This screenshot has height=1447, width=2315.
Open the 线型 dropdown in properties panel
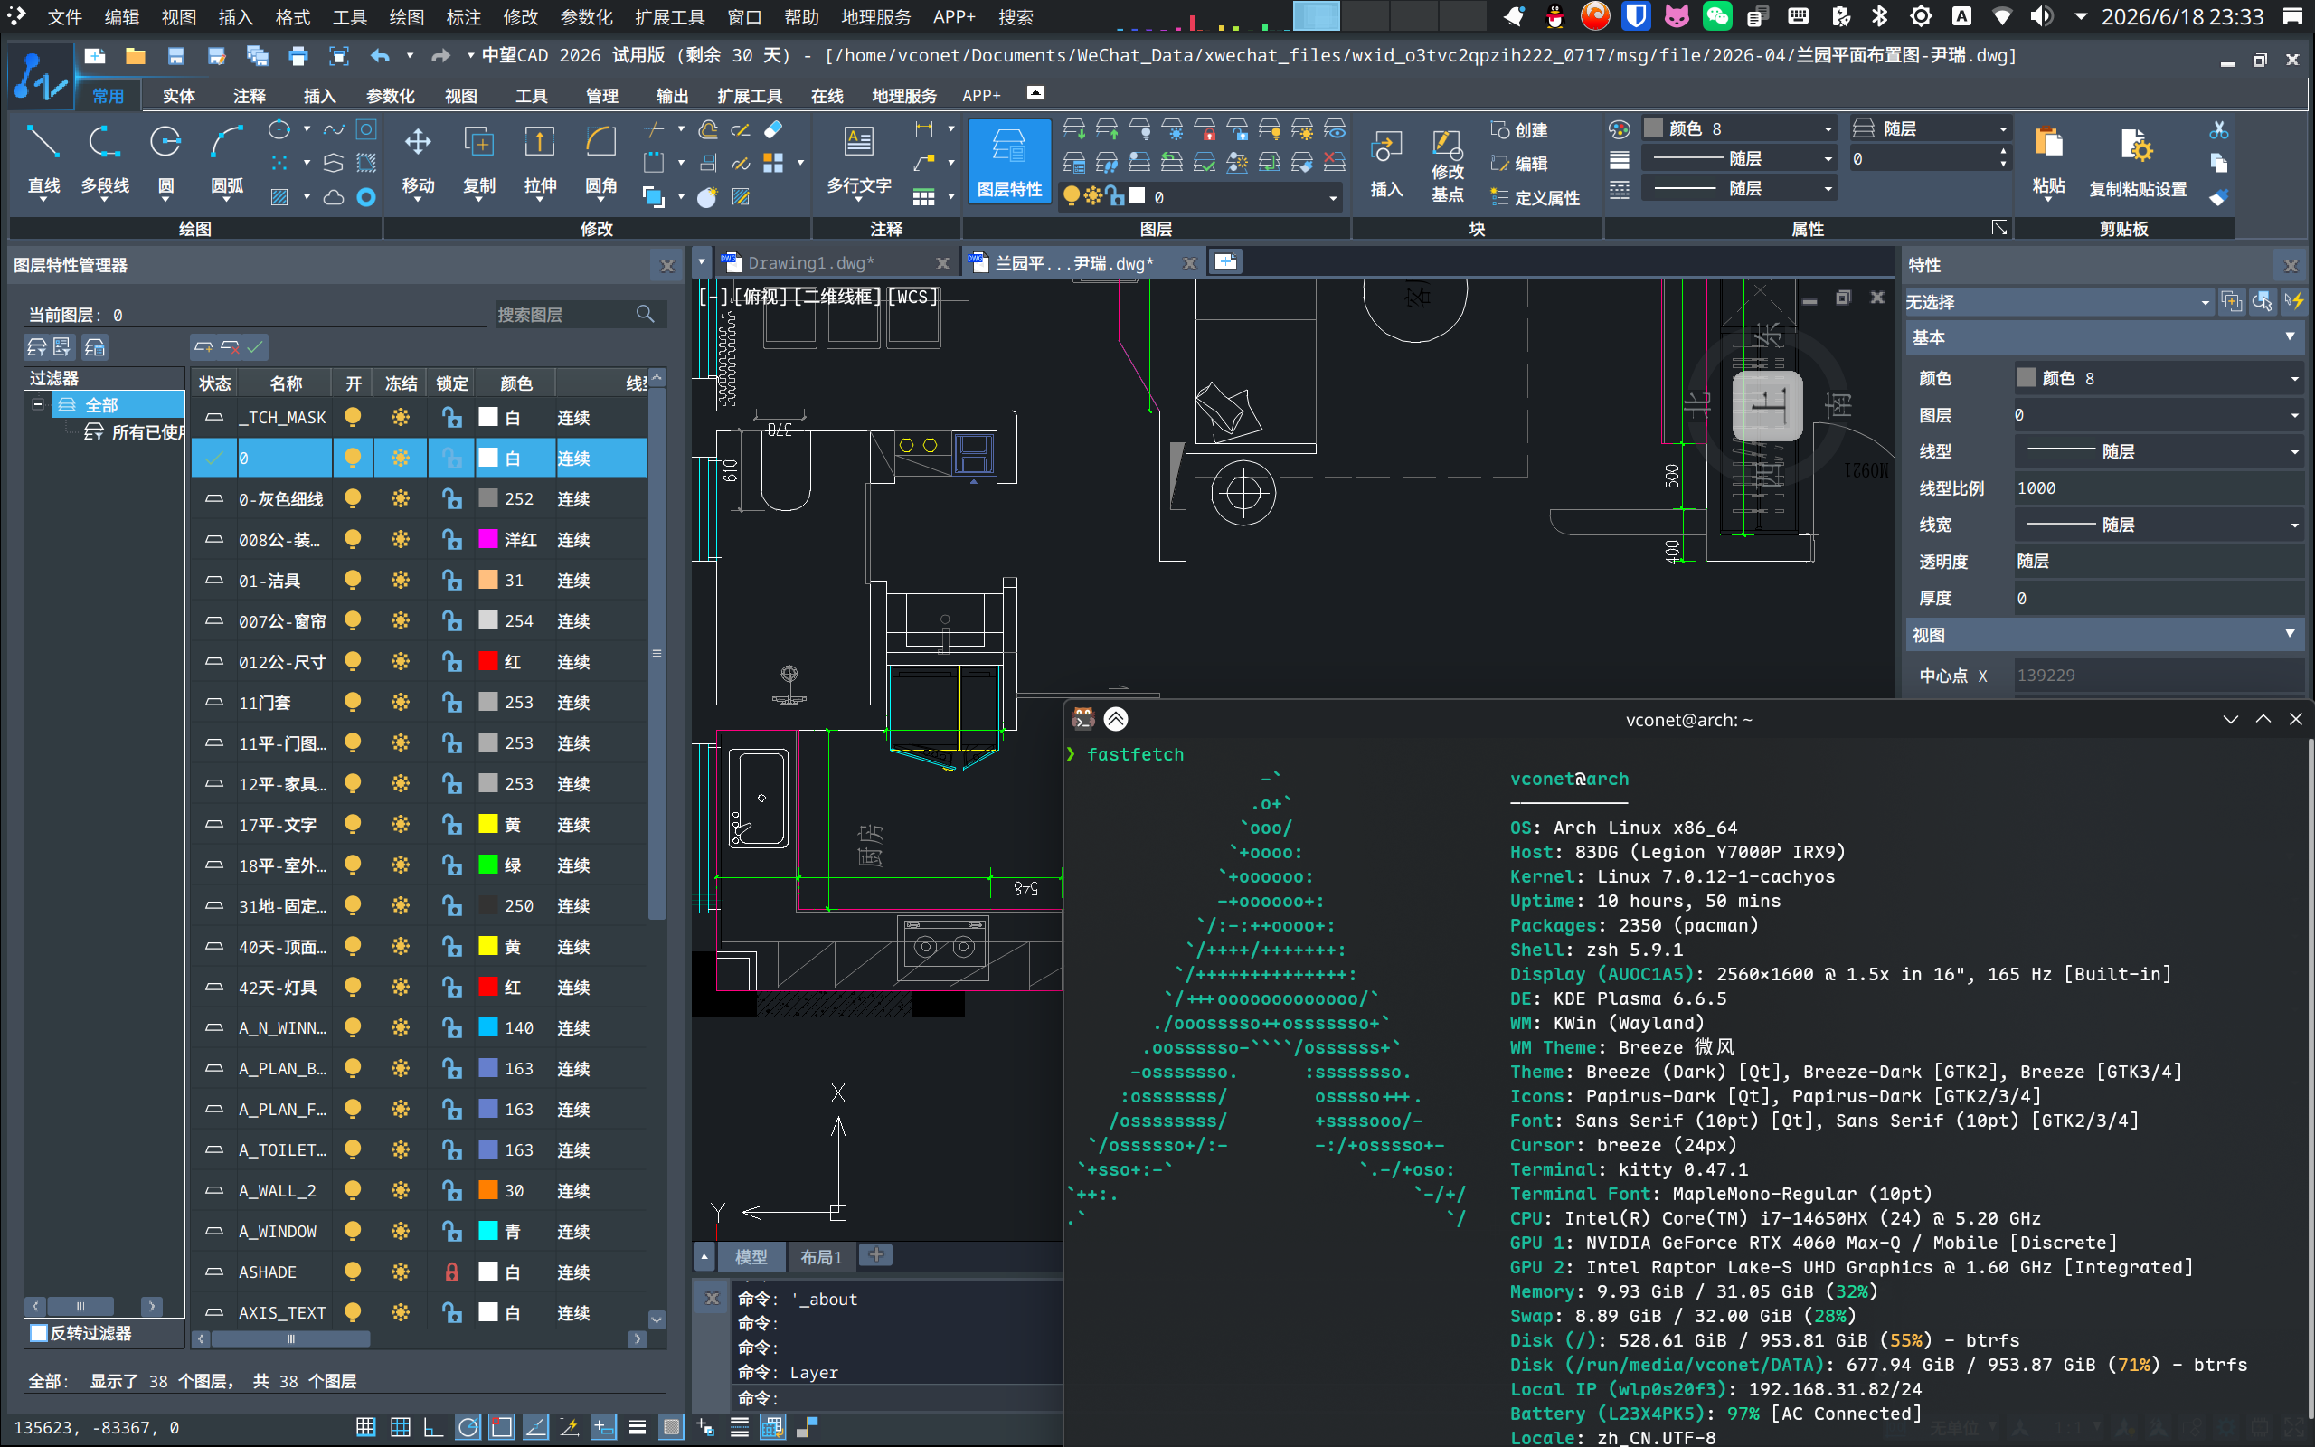click(x=2159, y=450)
